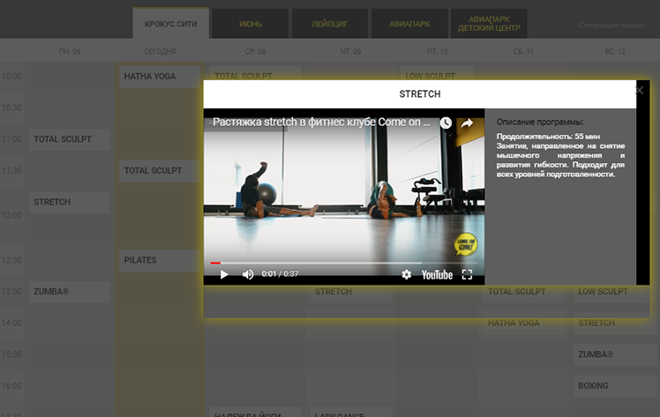660x417 pixels.
Task: Open today's TOTAL SCULPT at 11:30
Action: (160, 171)
